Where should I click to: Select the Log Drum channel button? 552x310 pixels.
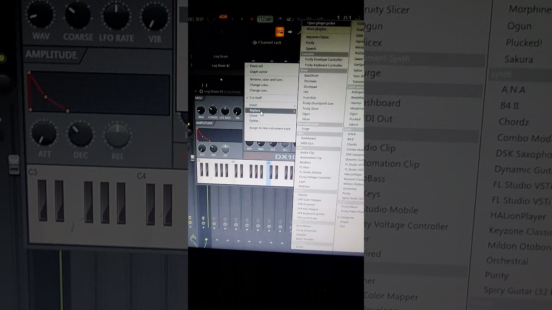pos(220,56)
